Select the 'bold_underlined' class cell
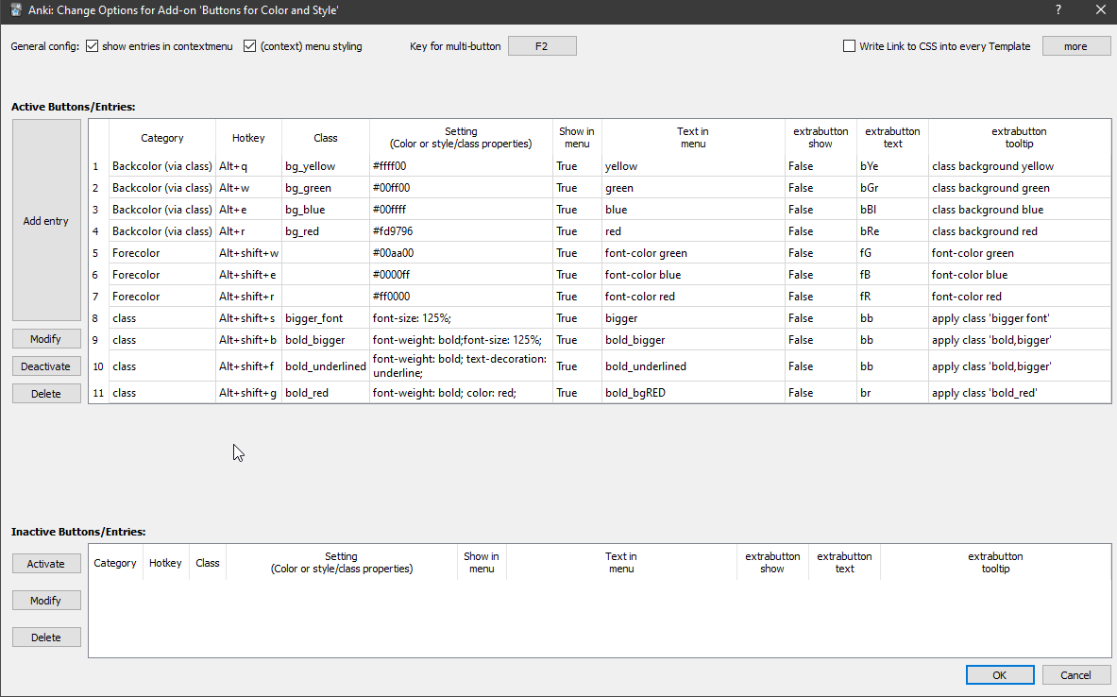1117x697 pixels. (325, 366)
